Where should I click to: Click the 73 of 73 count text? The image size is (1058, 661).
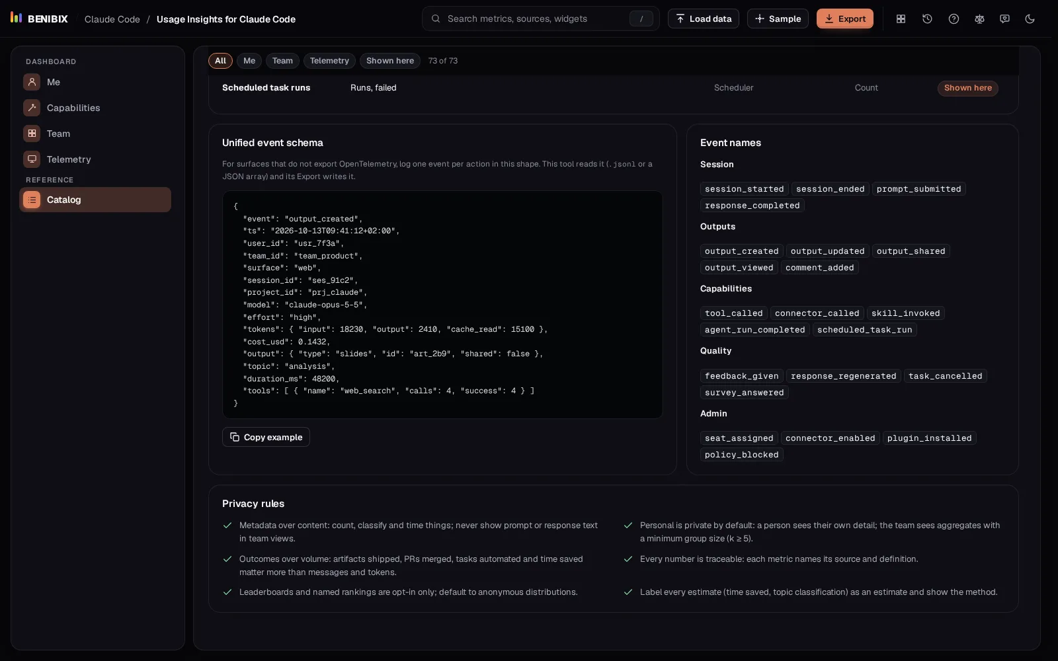tap(443, 61)
